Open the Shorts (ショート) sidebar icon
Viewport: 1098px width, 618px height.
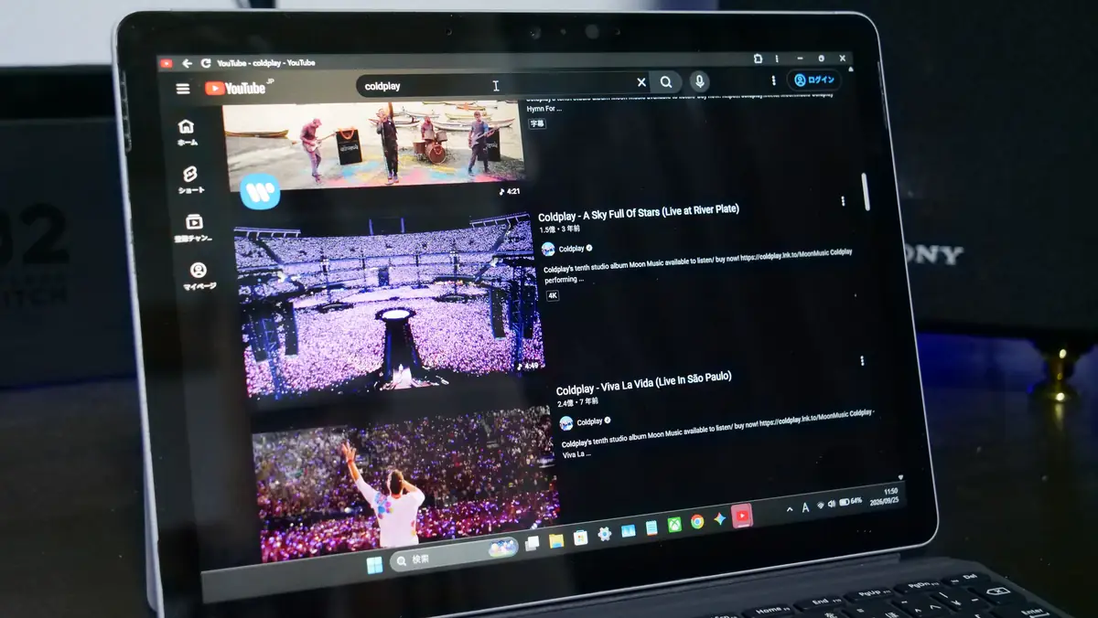click(x=191, y=180)
